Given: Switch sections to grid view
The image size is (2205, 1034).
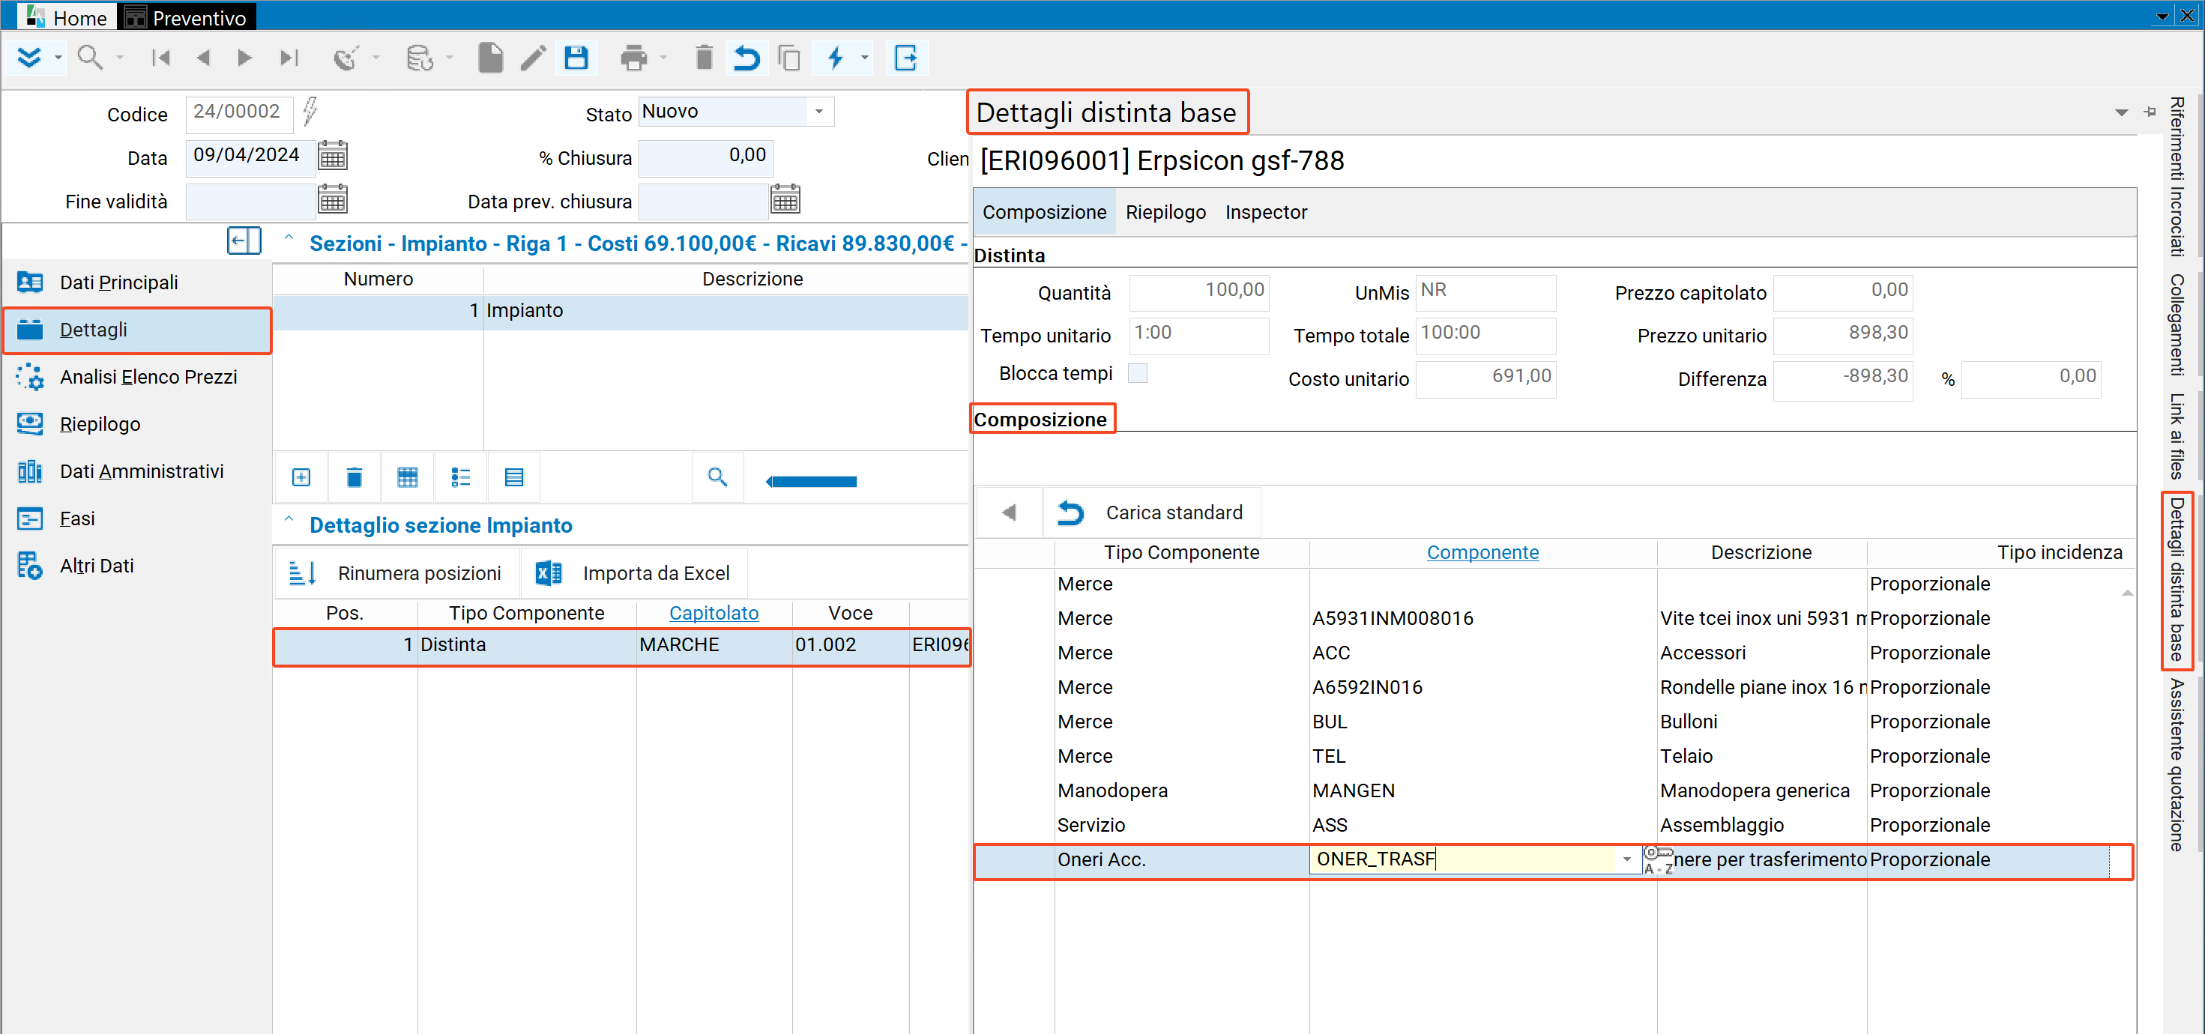Looking at the screenshot, I should point(408,477).
